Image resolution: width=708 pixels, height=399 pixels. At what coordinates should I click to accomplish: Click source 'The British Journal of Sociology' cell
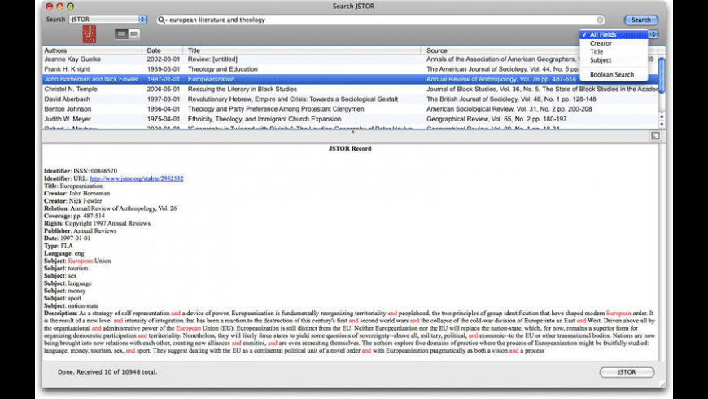click(511, 99)
